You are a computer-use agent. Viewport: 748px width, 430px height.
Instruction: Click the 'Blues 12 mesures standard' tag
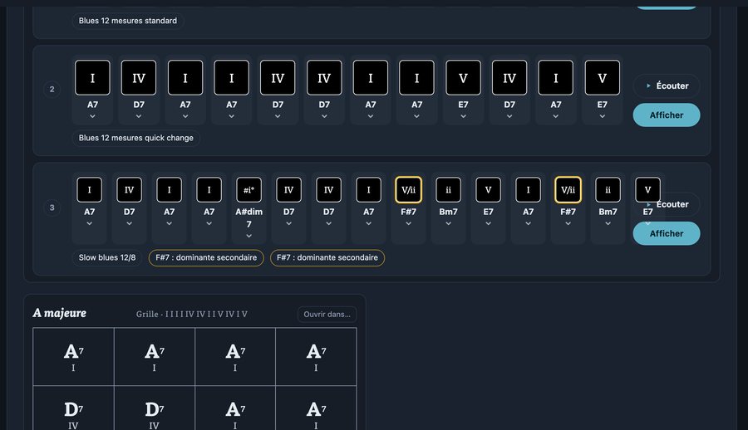[128, 21]
